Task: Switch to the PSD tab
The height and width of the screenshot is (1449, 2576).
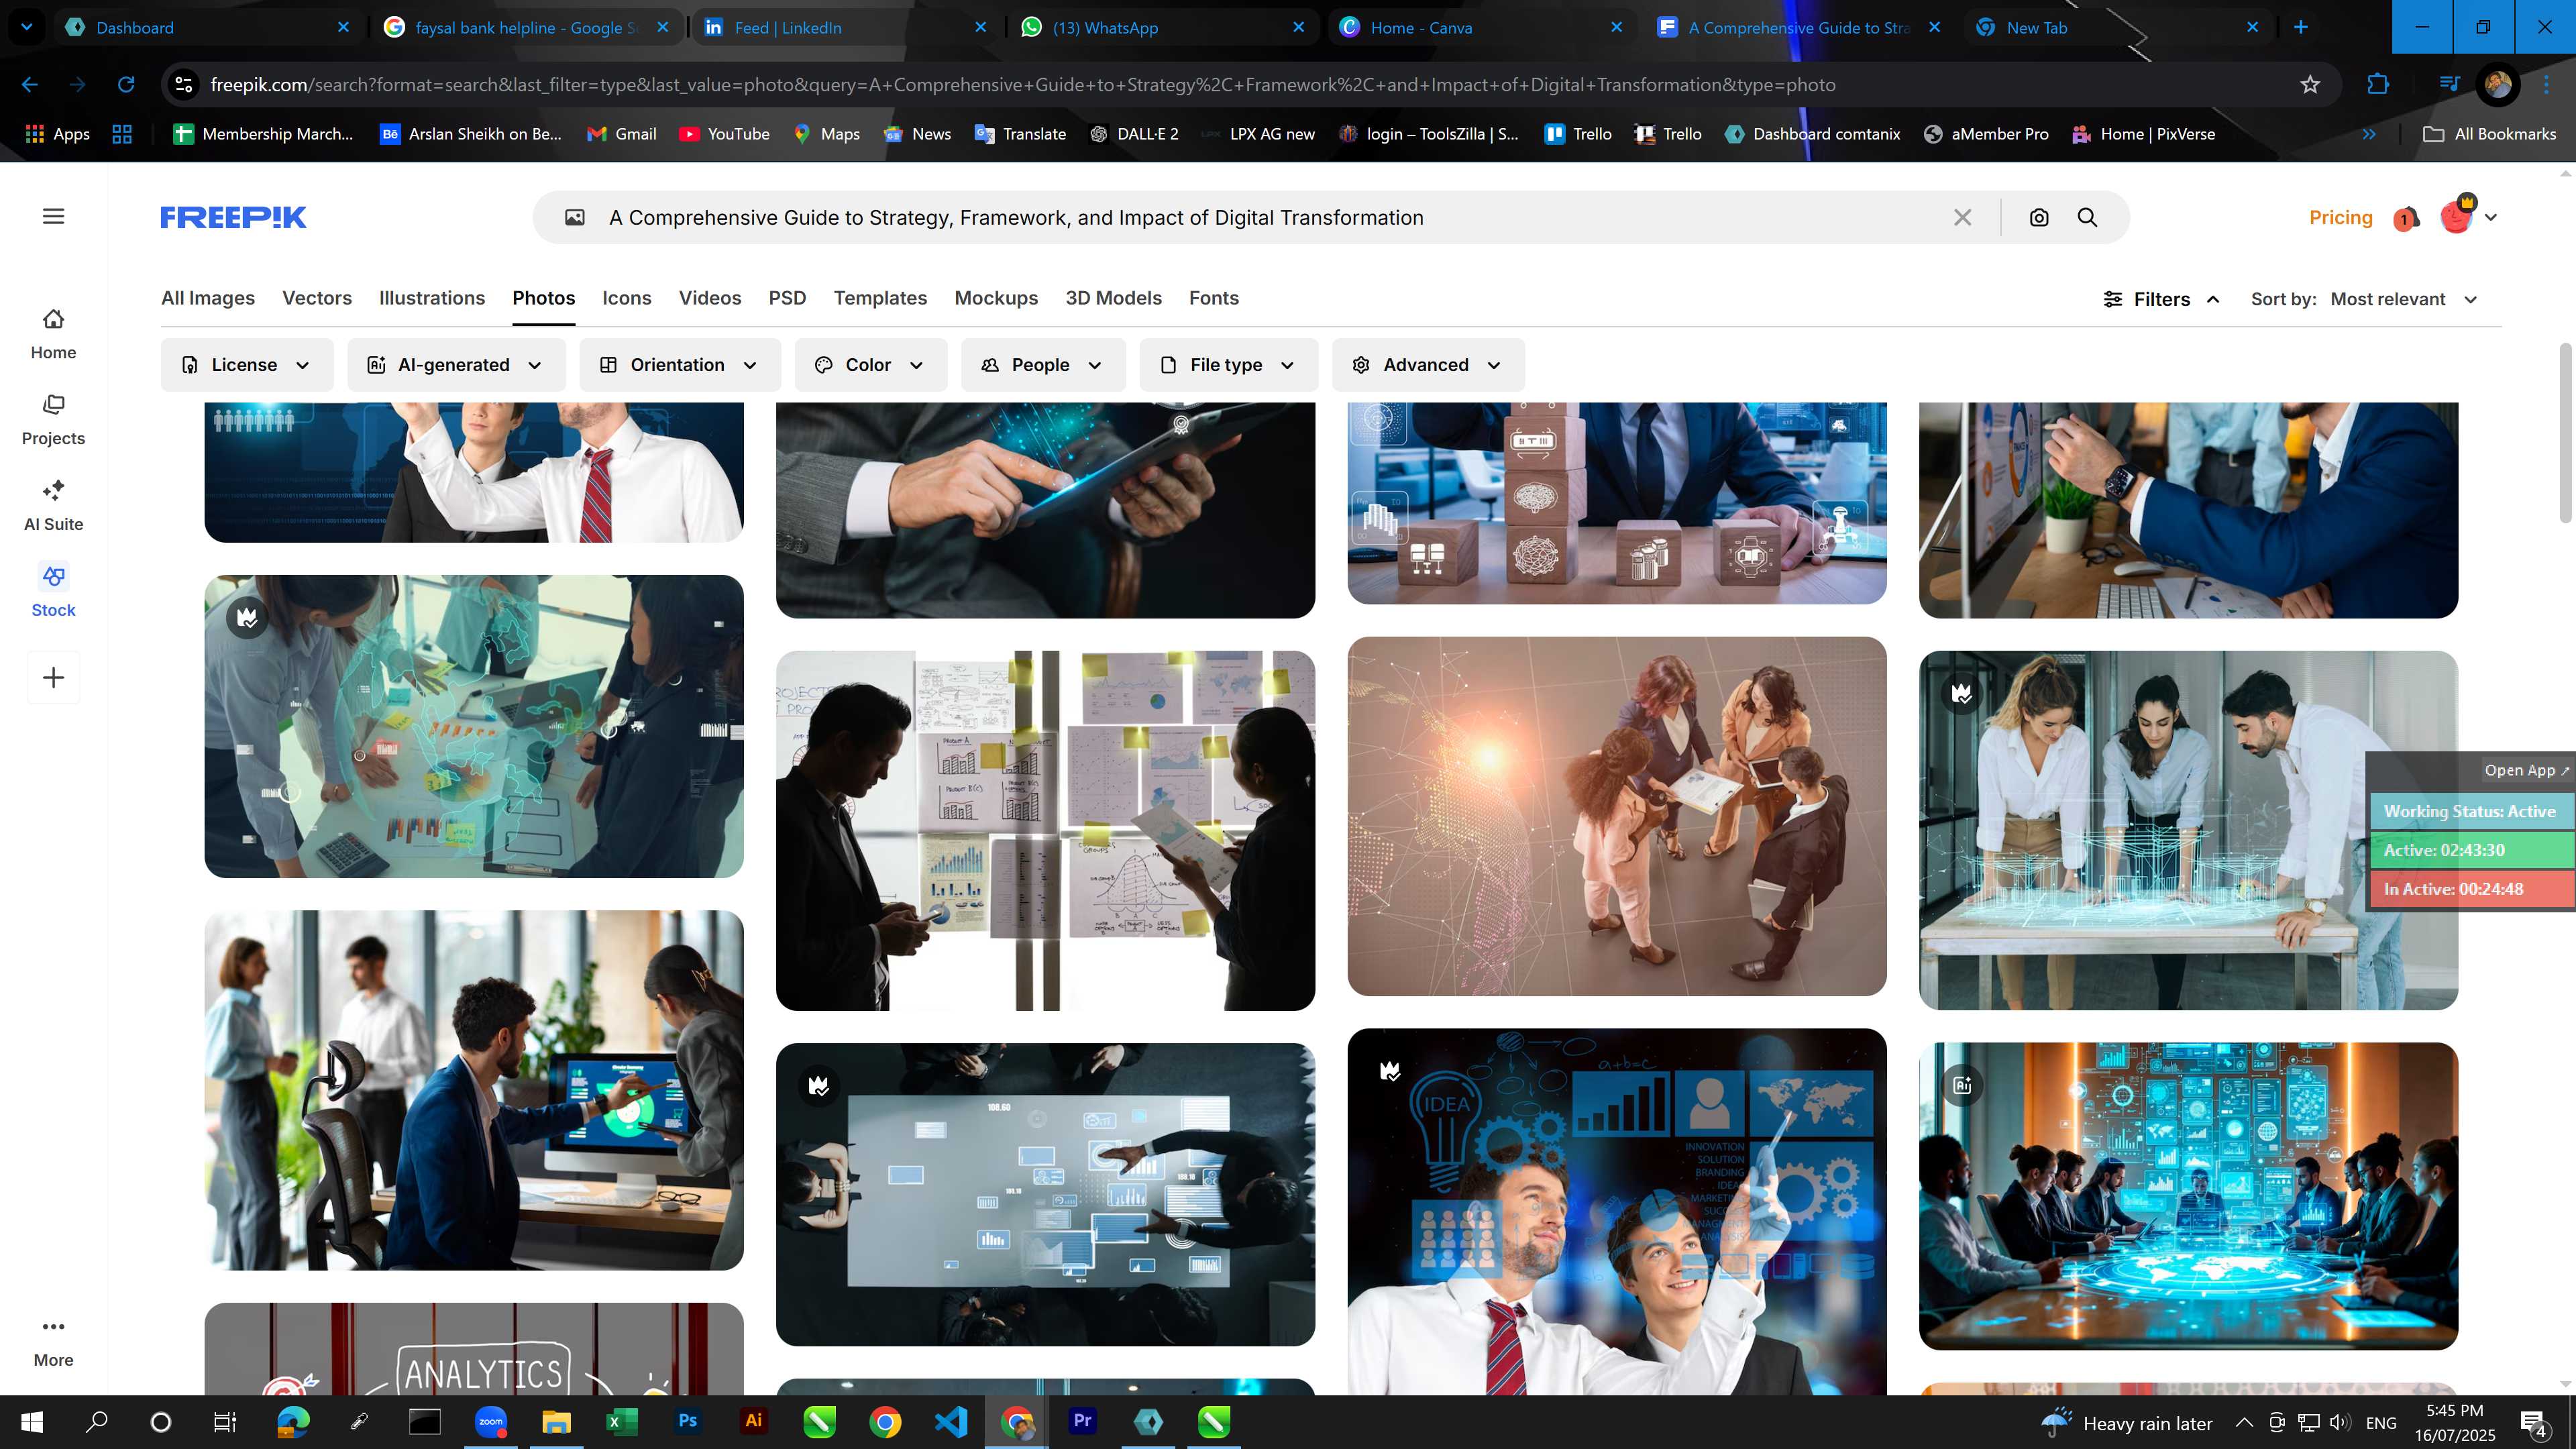Action: (x=787, y=298)
